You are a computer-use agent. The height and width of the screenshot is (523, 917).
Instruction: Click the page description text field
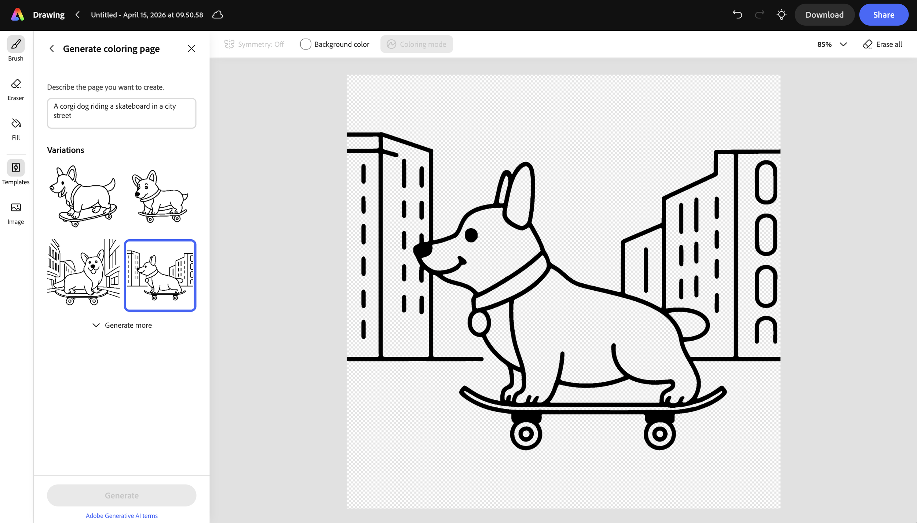(121, 113)
